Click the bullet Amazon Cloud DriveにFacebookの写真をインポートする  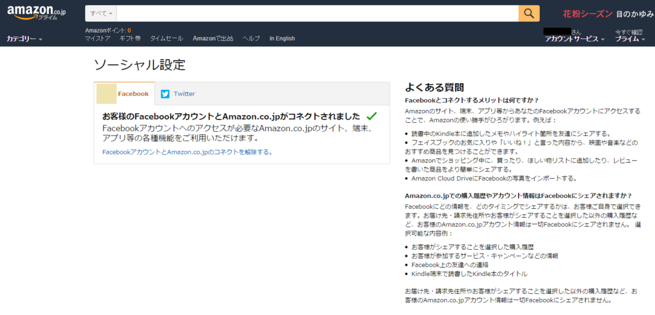pos(494,178)
